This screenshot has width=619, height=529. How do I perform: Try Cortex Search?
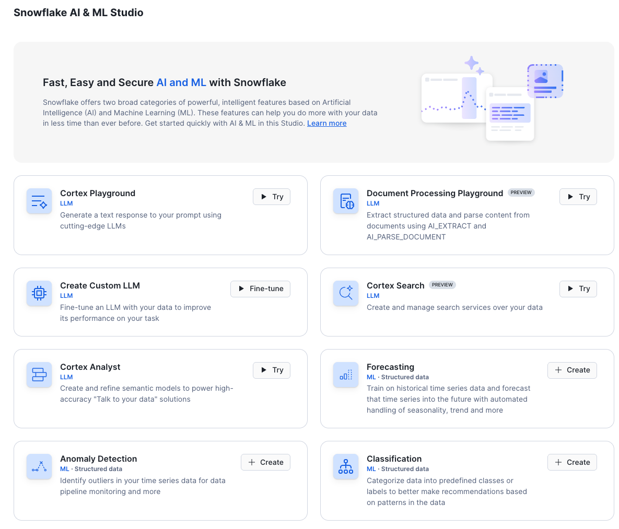click(578, 289)
